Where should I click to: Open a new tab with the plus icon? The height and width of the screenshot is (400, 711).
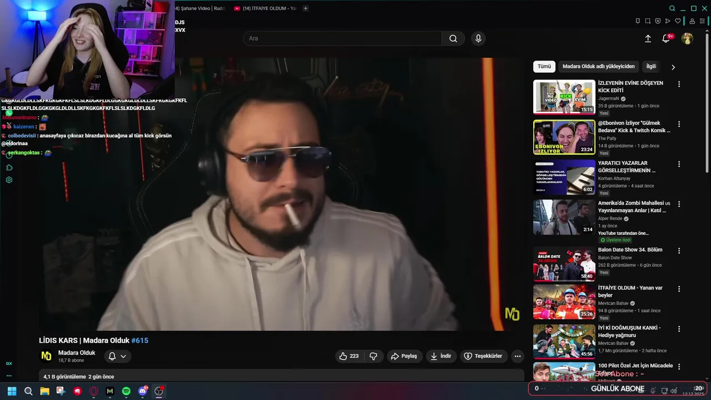point(306,8)
